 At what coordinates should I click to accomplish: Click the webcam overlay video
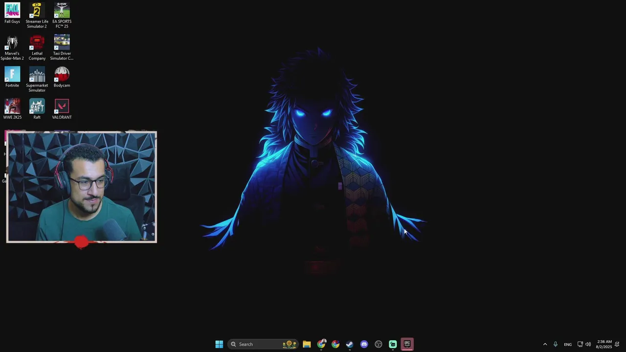click(x=82, y=187)
